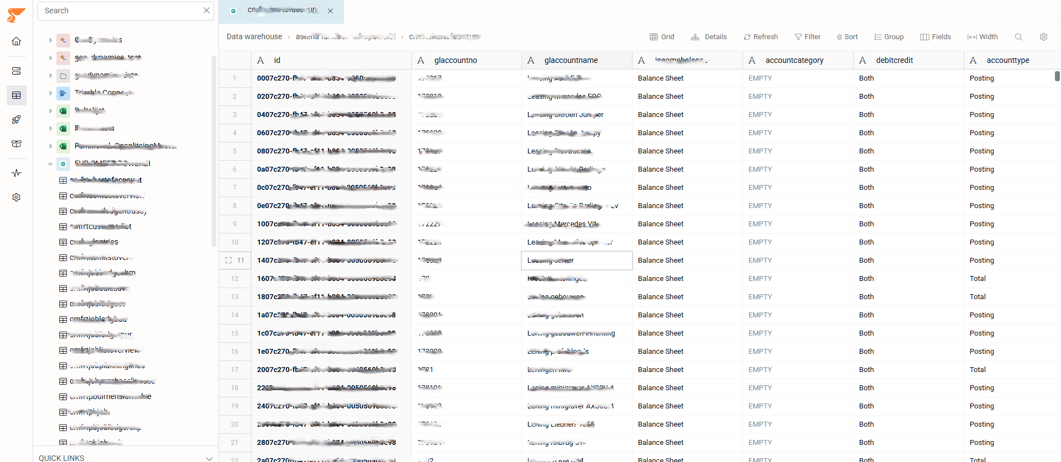Click the Data warehouse breadcrumb

pos(254,36)
